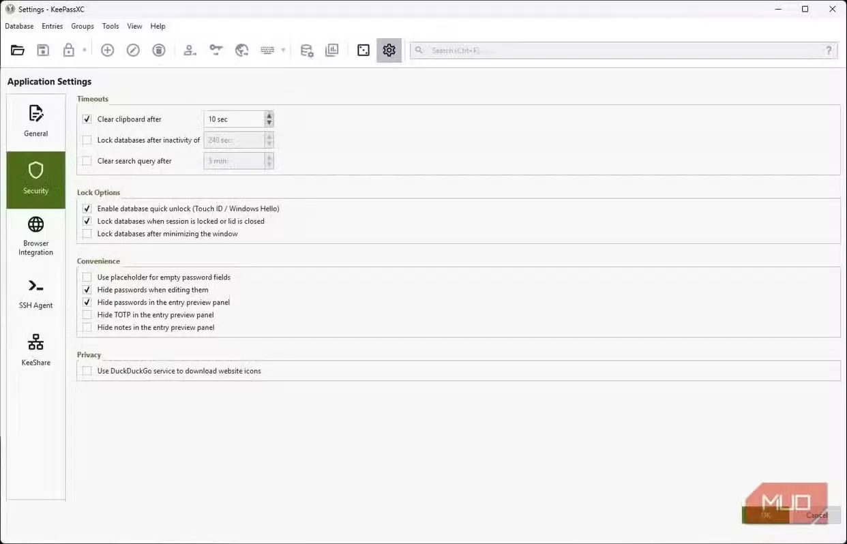
Task: Uncheck Clear clipboard after
Action: click(x=87, y=119)
